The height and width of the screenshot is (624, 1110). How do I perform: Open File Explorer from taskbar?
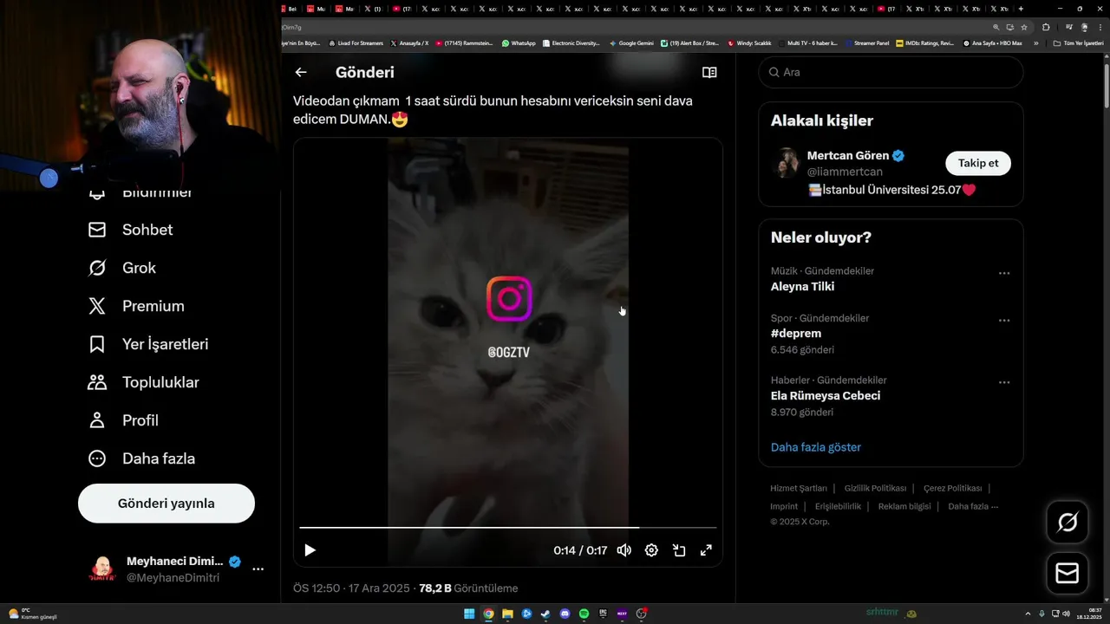[507, 614]
